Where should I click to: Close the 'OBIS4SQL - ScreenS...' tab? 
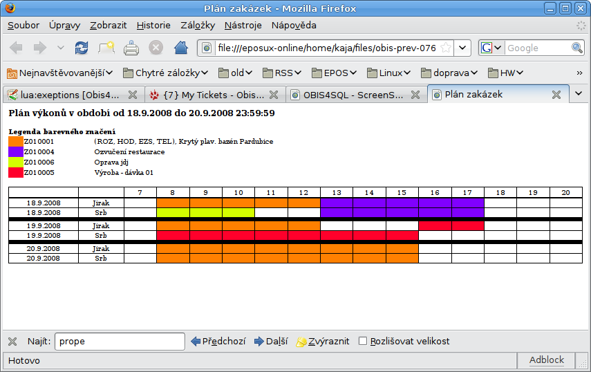(415, 95)
